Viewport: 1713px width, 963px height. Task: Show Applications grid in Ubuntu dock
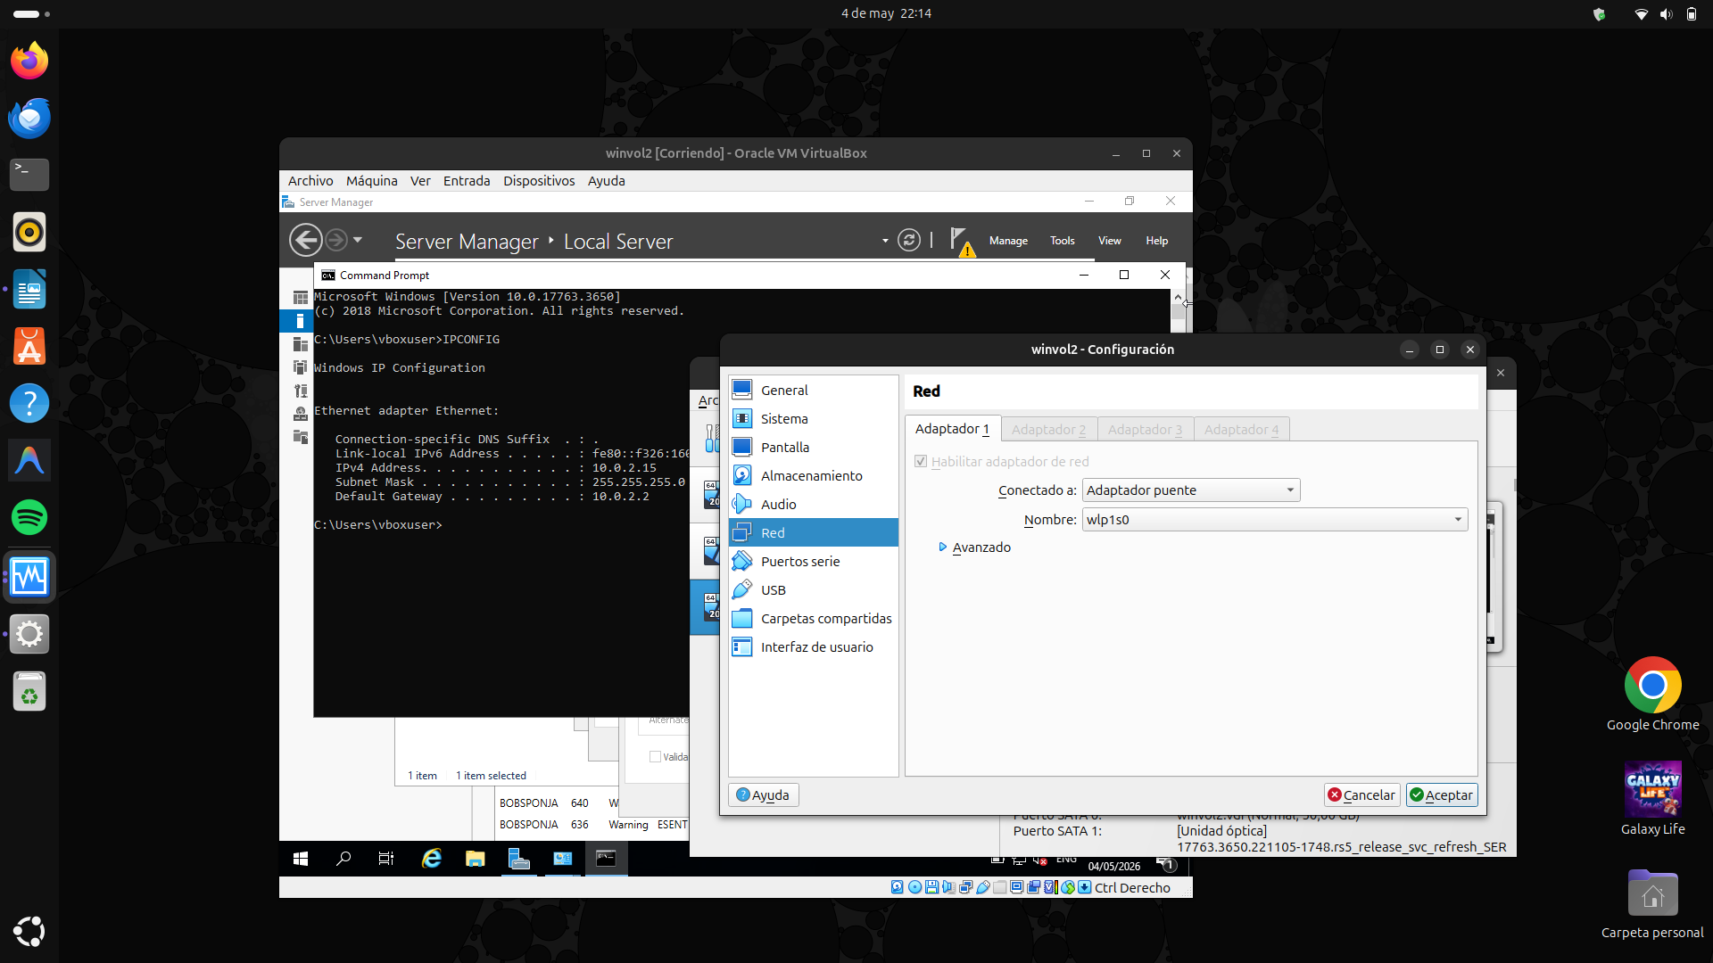[29, 931]
